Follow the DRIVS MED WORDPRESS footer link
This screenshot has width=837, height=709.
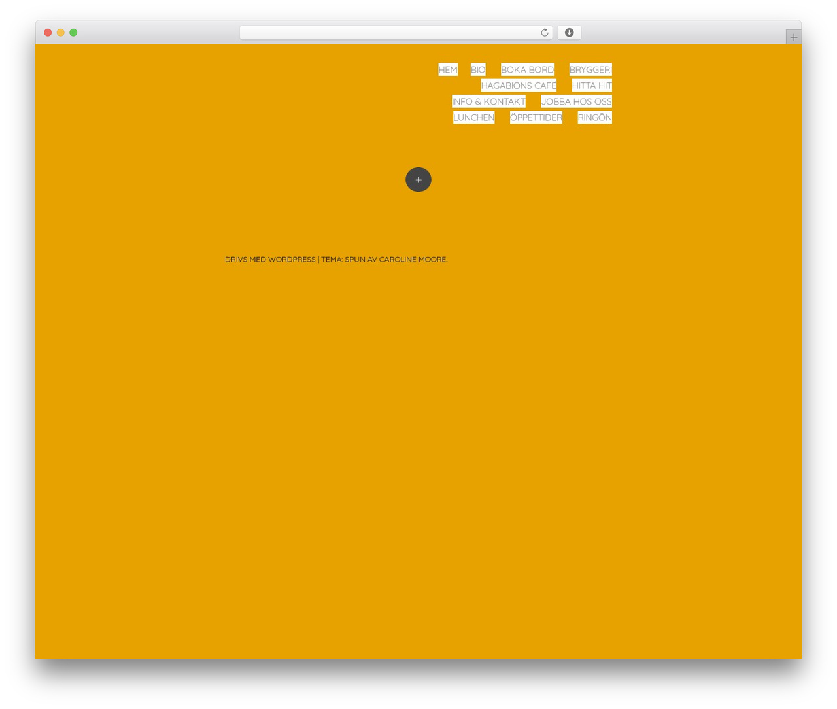point(270,260)
